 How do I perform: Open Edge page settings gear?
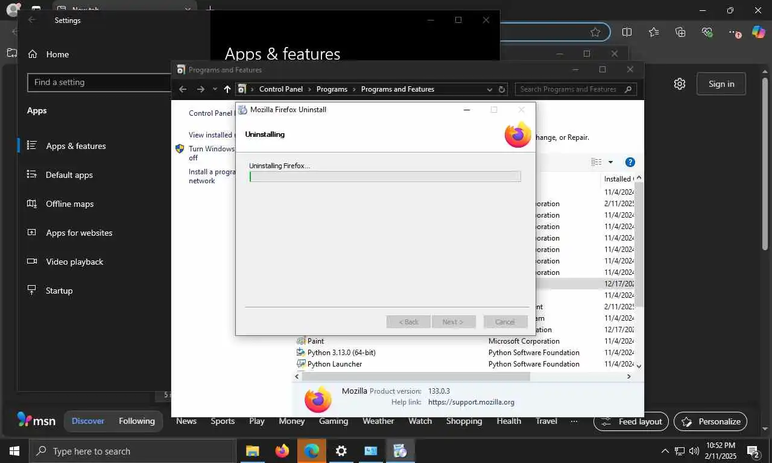coord(680,84)
